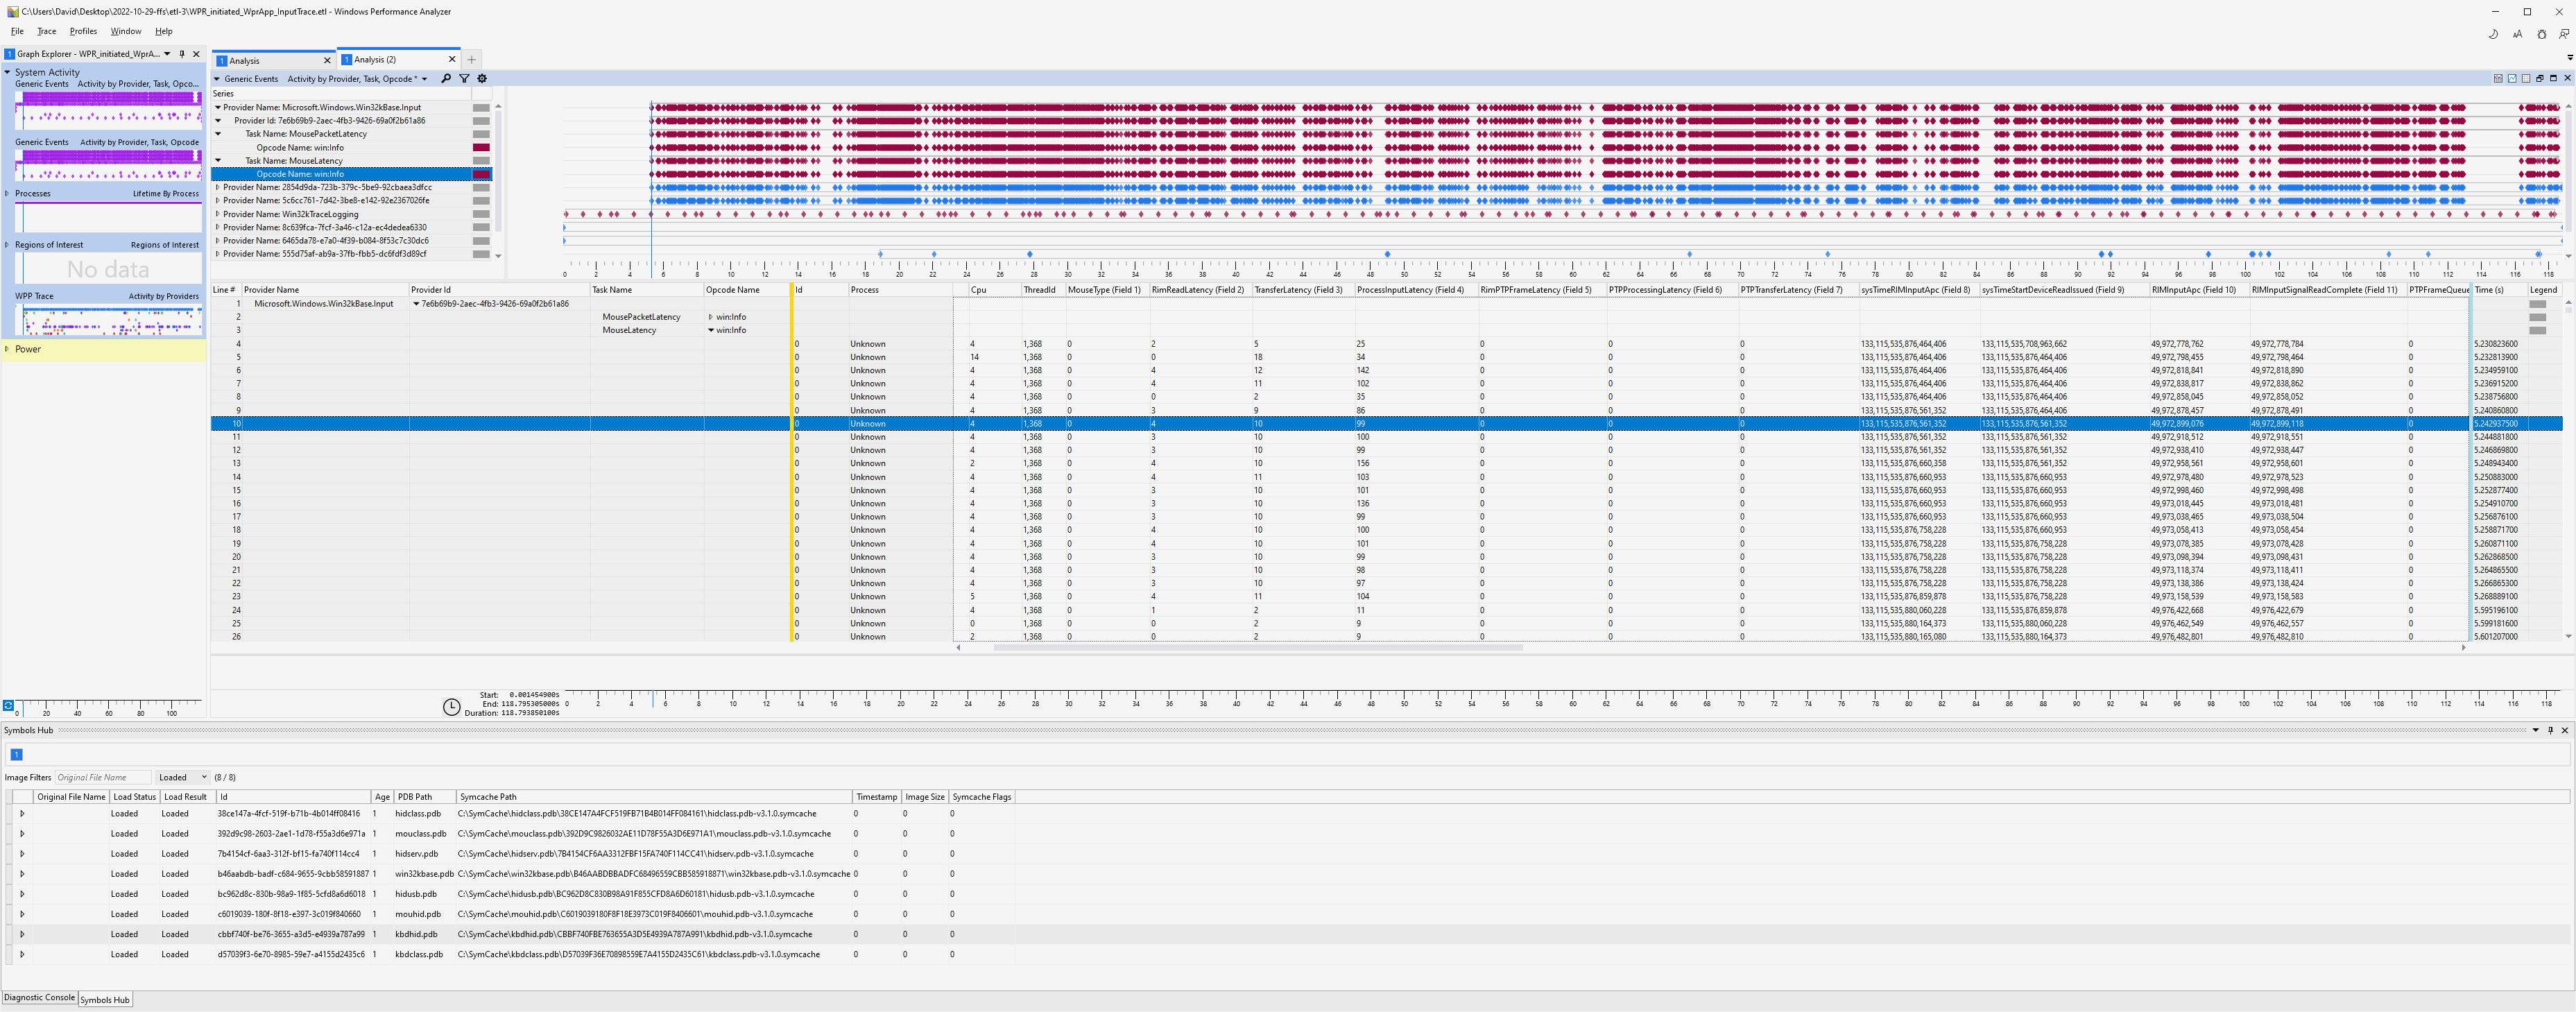The image size is (2576, 1012).
Task: Switch to graph and table display mode
Action: 2498,78
